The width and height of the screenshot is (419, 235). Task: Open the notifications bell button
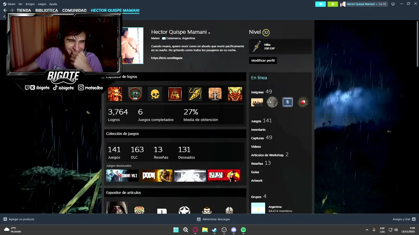click(333, 4)
